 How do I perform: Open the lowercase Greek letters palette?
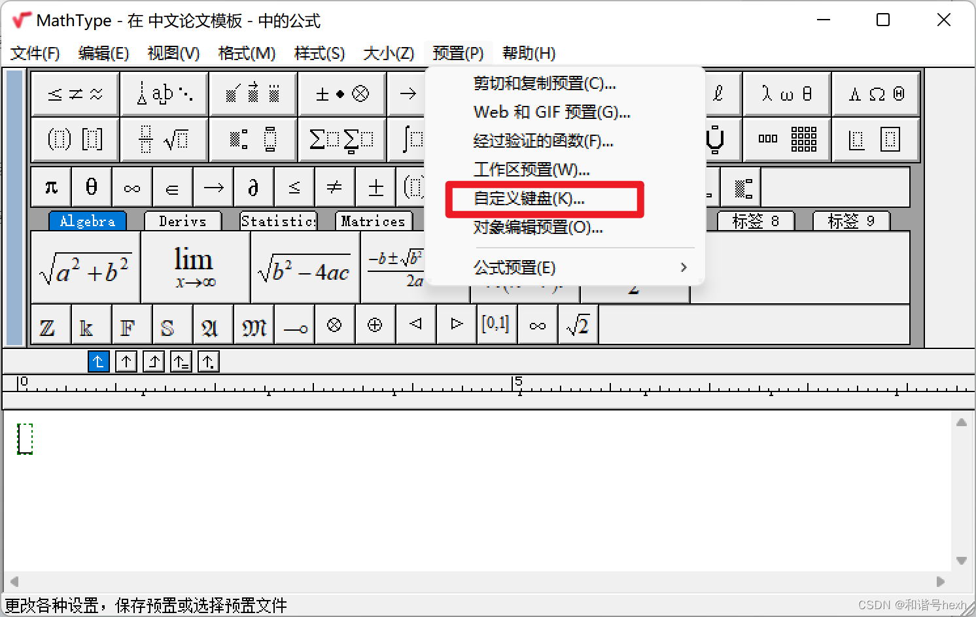coord(786,93)
